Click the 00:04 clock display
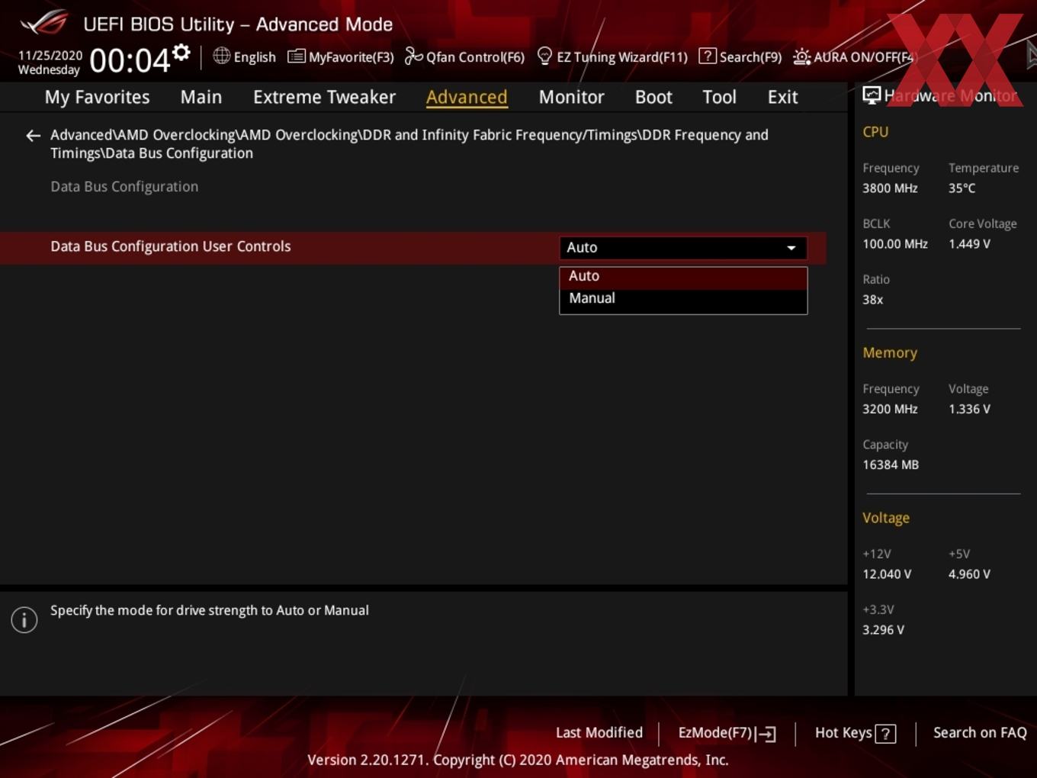 [x=130, y=60]
